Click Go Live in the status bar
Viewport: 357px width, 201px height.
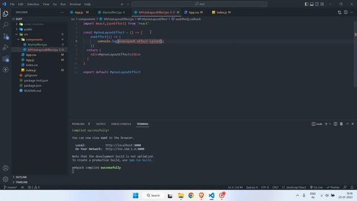click(316, 187)
